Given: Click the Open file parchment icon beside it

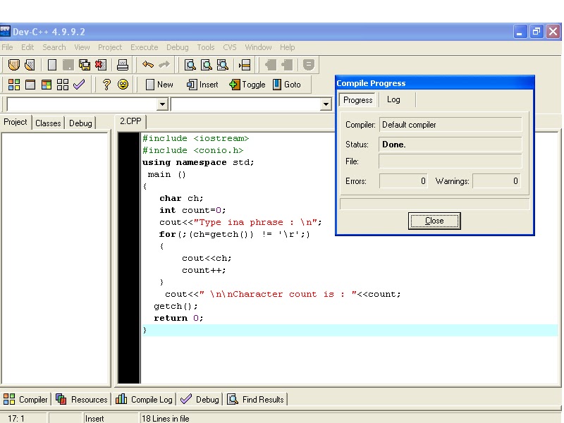Looking at the screenshot, I should point(30,65).
